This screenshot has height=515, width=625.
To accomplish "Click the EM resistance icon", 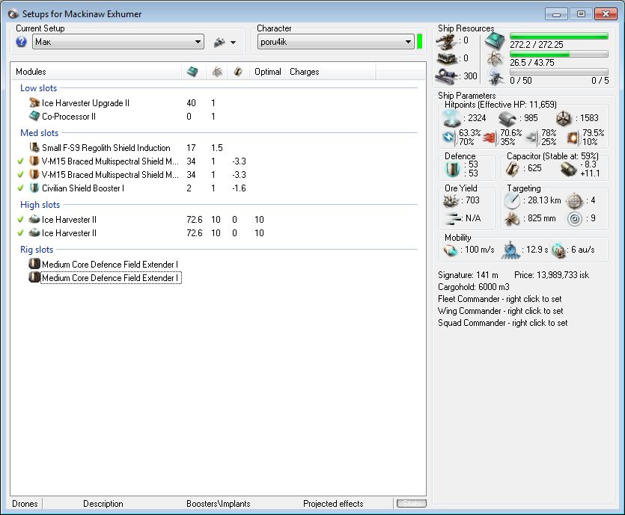I will (x=449, y=138).
